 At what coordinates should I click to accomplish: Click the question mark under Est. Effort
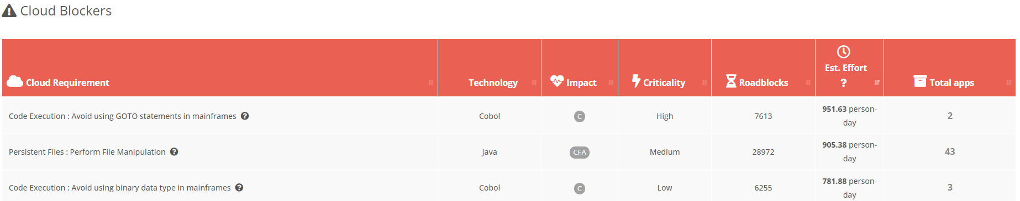844,83
